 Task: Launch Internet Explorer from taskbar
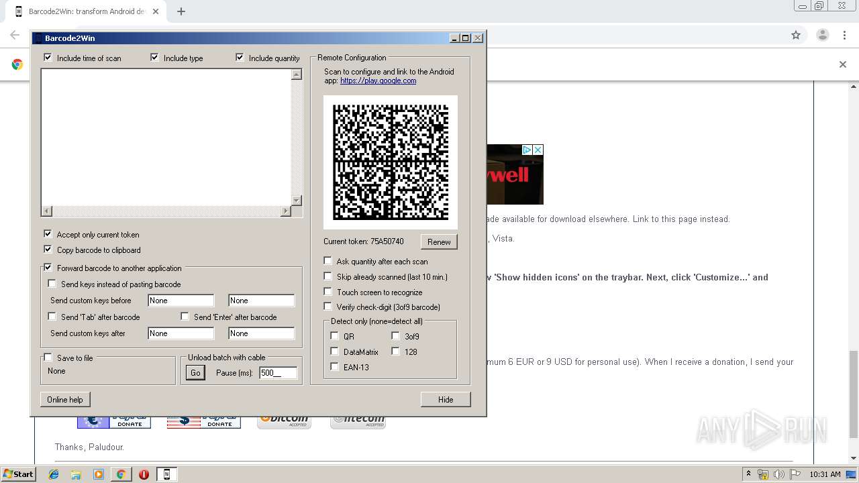coord(54,474)
